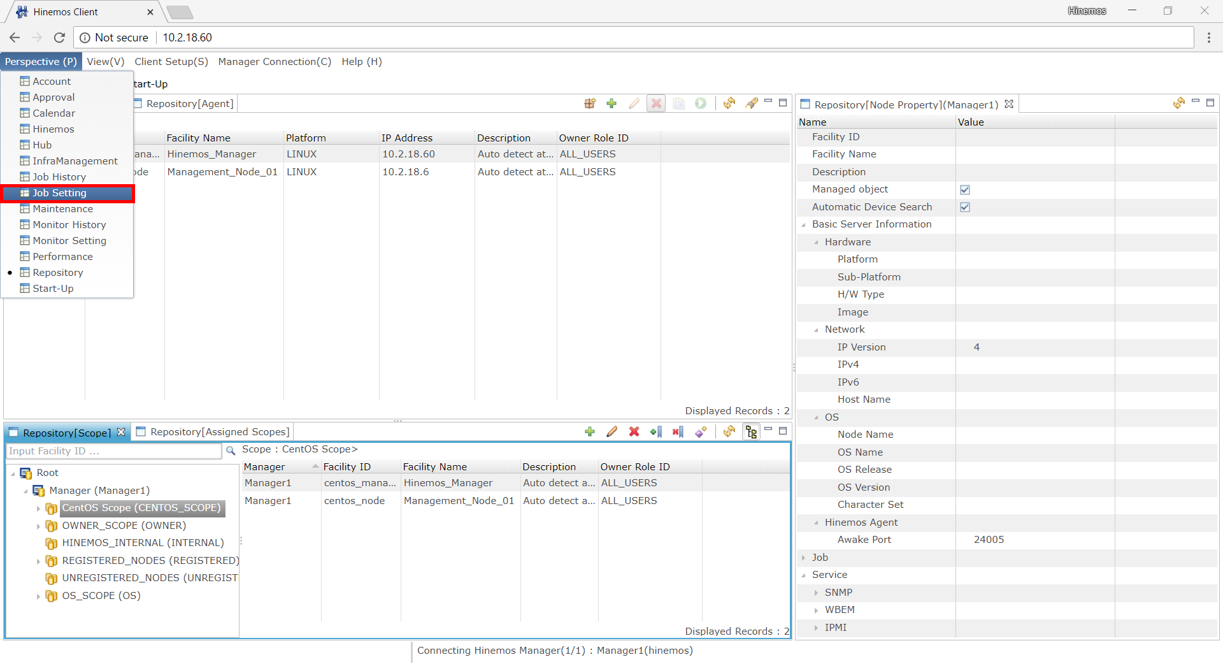The height and width of the screenshot is (664, 1223).
Task: Select the REGISTERED_NODES scope in tree
Action: [x=150, y=561]
